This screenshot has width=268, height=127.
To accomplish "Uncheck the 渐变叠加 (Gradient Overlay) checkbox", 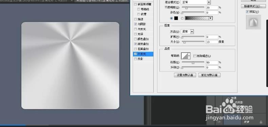I will coord(135,44).
